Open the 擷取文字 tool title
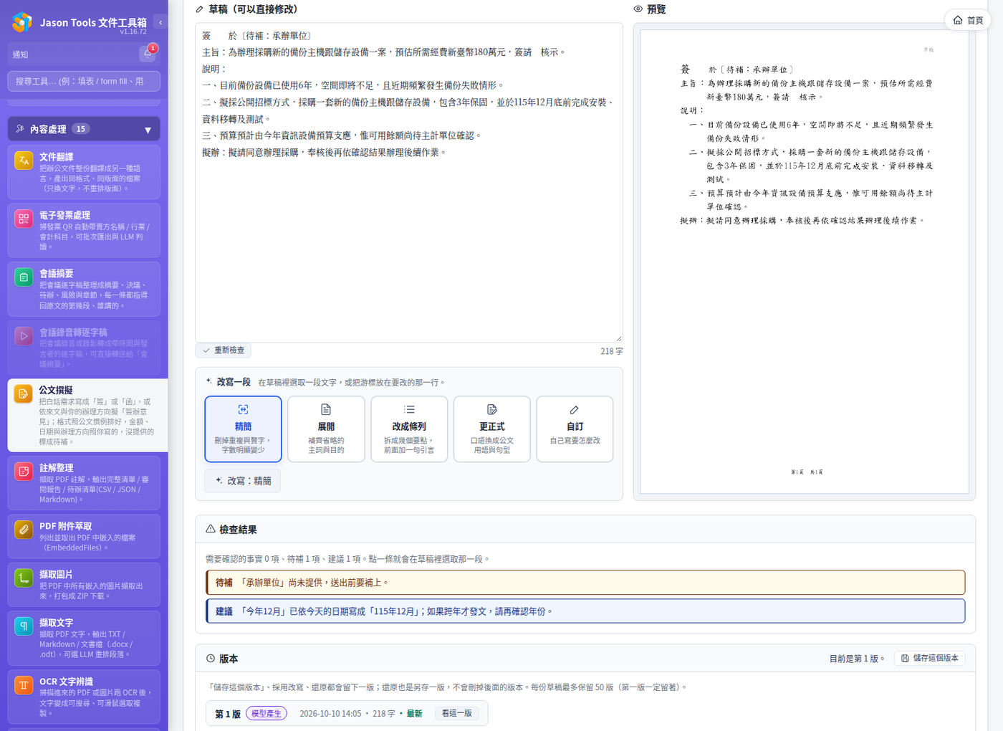 [57, 623]
